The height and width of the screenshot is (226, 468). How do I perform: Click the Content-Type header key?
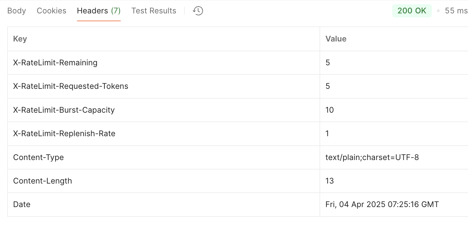point(39,157)
